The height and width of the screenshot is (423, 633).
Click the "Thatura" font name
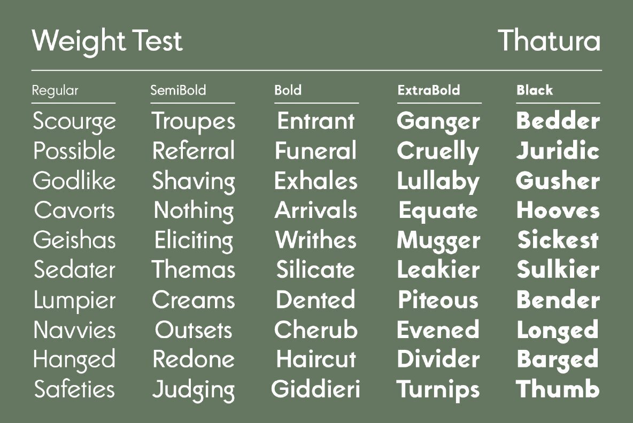tap(549, 41)
